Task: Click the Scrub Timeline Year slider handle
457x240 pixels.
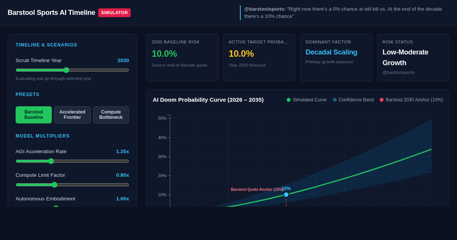Action: click(66, 70)
